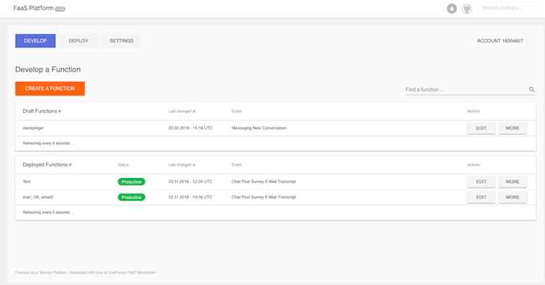Click the 23.11.2018 - 12:20 UTC timestamp
Screen dimensions: 545x285
click(x=190, y=182)
